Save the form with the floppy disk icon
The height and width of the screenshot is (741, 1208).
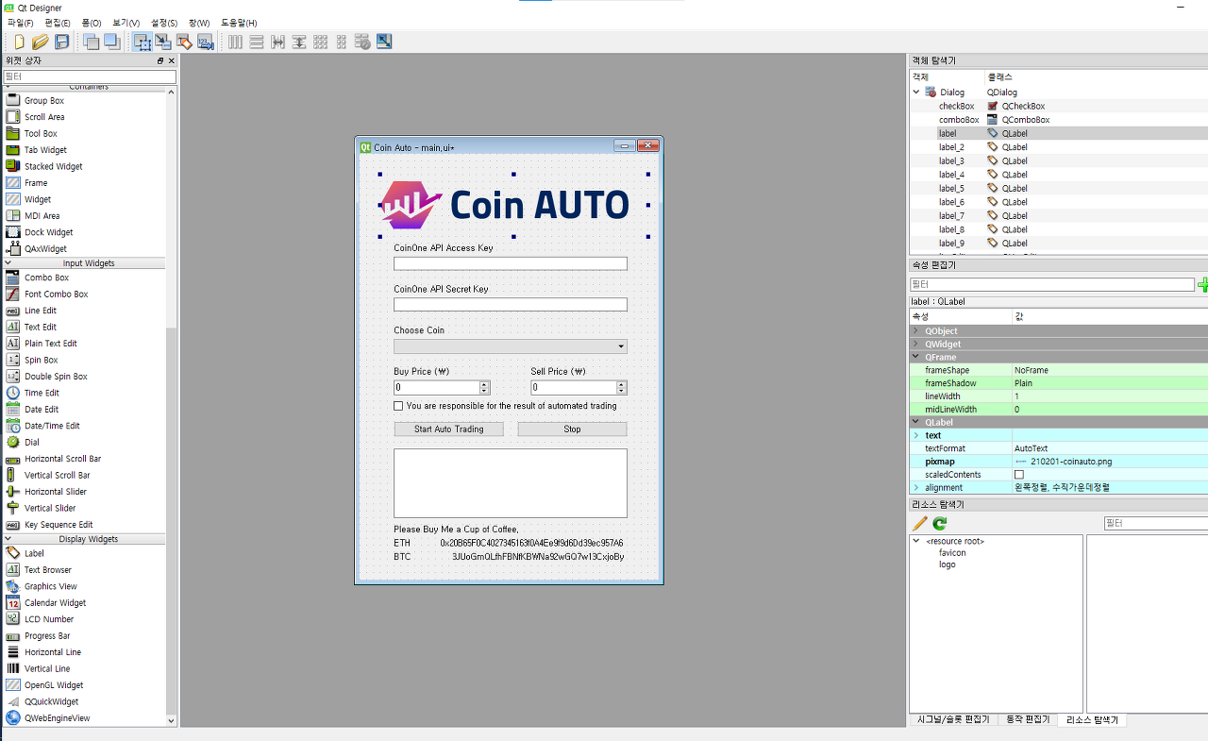(61, 42)
